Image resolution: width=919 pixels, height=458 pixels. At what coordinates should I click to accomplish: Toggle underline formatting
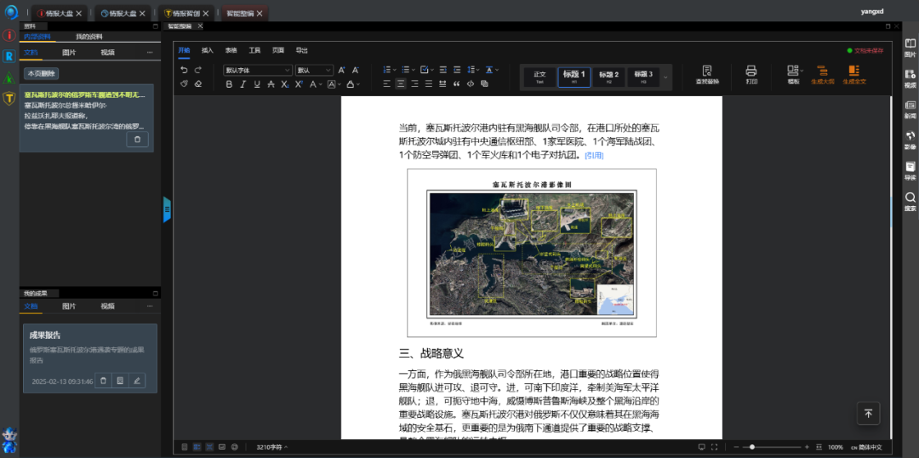[257, 84]
